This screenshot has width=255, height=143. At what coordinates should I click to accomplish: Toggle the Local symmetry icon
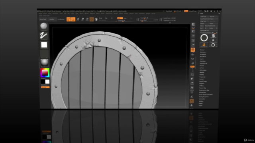pyautogui.click(x=192, y=59)
